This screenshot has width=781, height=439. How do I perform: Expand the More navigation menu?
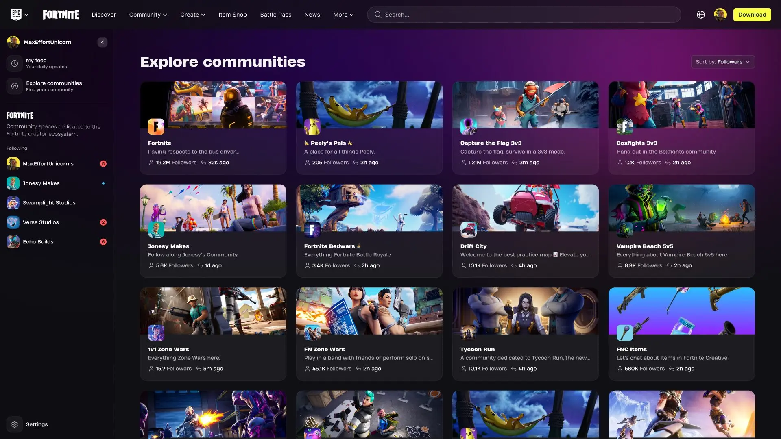click(x=343, y=15)
